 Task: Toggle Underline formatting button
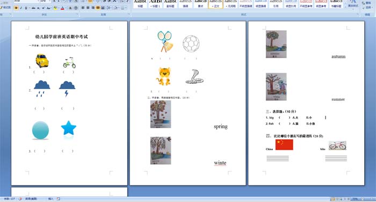(26, 8)
